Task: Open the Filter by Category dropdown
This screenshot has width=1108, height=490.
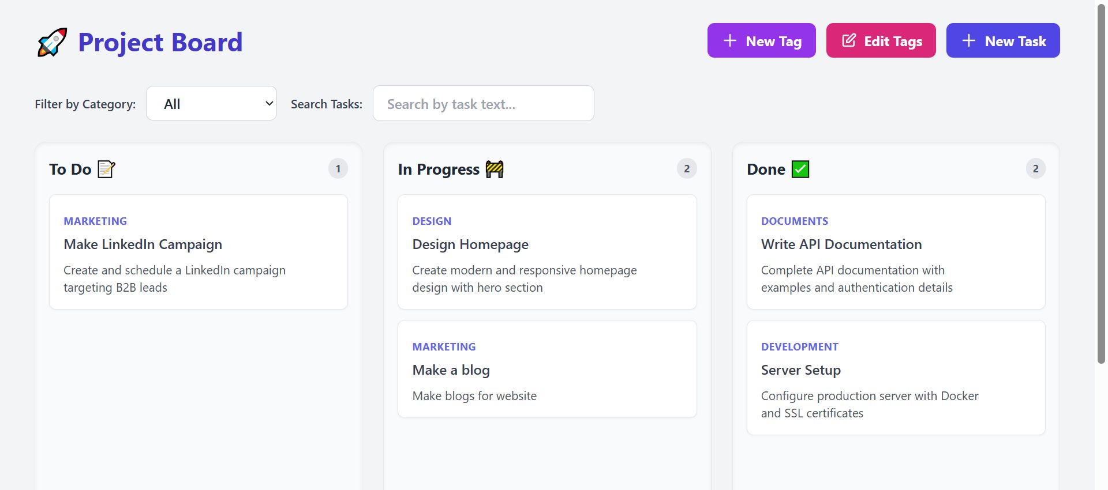Action: click(211, 104)
